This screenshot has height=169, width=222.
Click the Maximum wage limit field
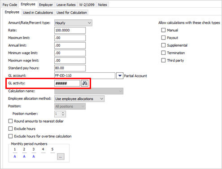tap(70, 61)
